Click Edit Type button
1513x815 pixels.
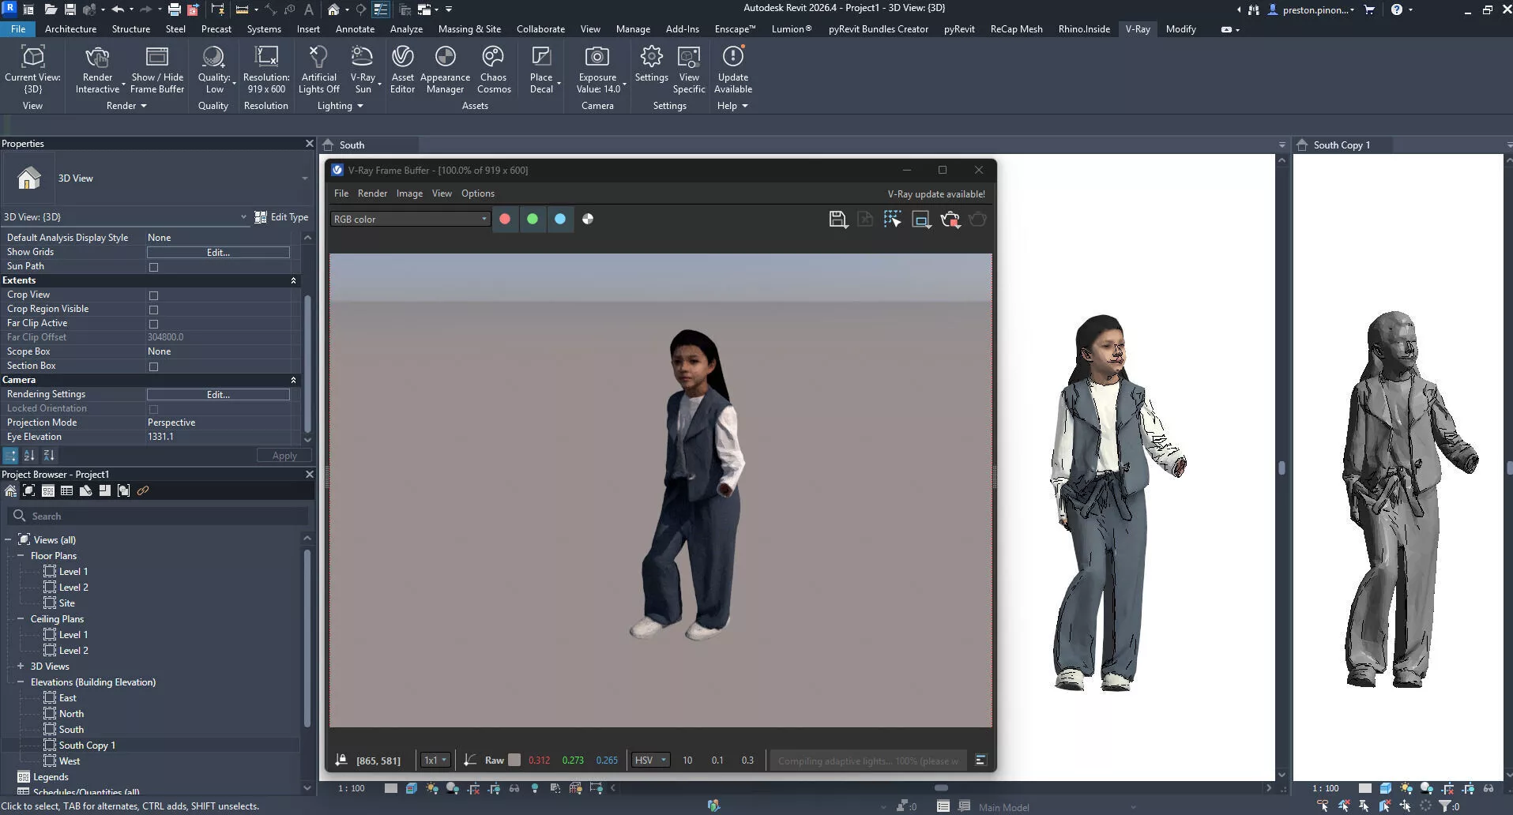[281, 216]
